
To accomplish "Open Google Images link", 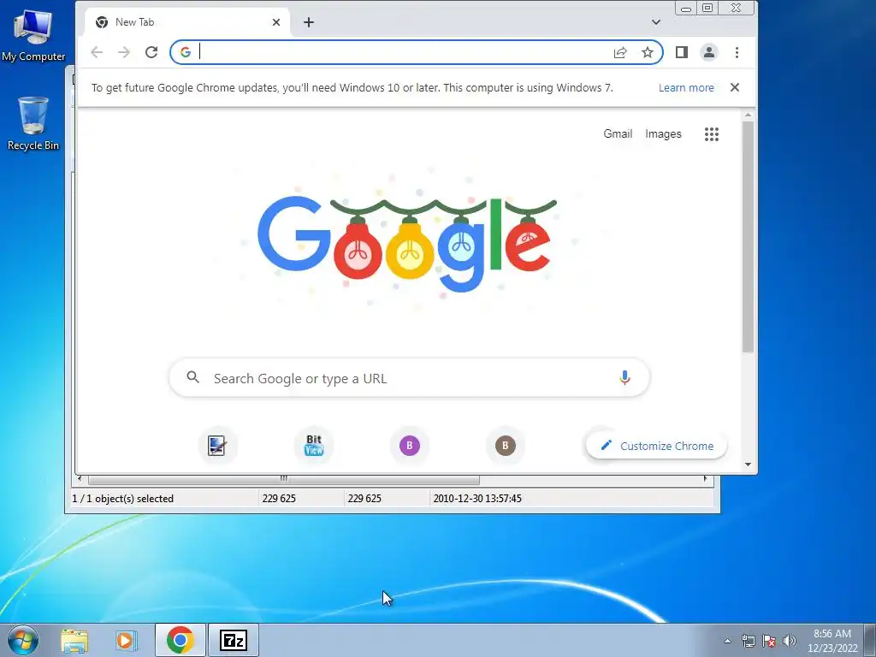I will (x=663, y=134).
